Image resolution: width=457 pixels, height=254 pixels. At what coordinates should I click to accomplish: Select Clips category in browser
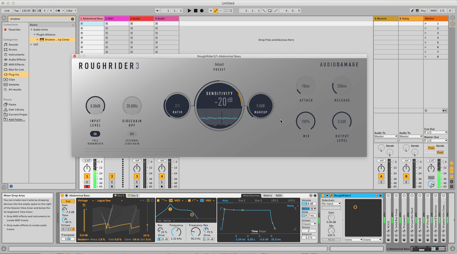click(12, 80)
